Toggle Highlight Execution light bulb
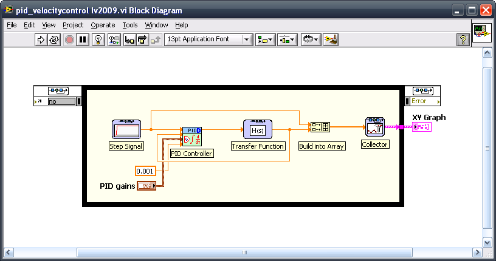 (x=97, y=39)
